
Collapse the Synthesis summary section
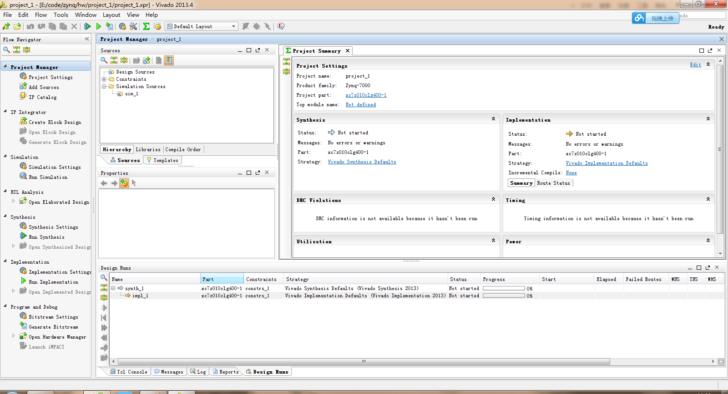point(493,119)
